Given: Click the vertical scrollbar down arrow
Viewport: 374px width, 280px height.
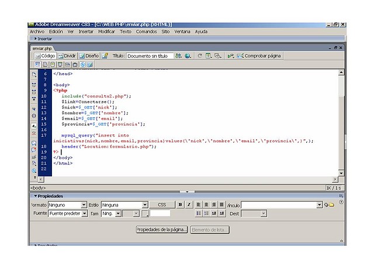Looking at the screenshot, I should [x=341, y=173].
